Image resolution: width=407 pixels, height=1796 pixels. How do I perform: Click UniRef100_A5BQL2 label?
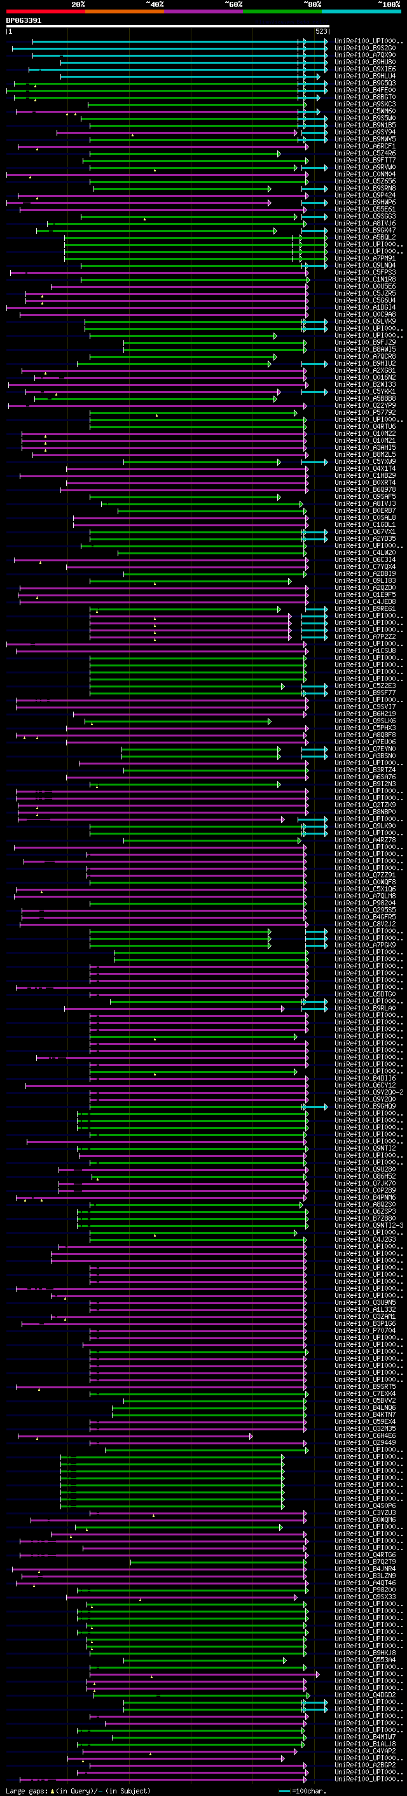tap(365, 237)
